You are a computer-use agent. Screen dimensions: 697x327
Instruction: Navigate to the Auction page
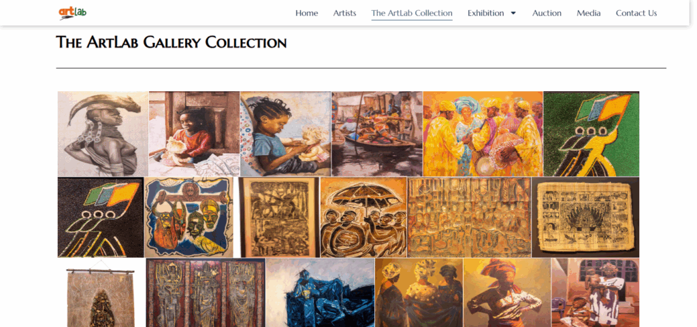(547, 13)
